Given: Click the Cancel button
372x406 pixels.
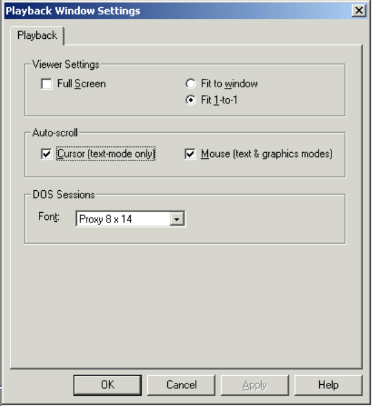Looking at the screenshot, I should pyautogui.click(x=182, y=385).
